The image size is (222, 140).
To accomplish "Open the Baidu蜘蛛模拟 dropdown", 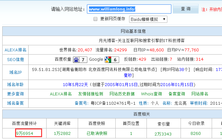I will [x=148, y=19].
